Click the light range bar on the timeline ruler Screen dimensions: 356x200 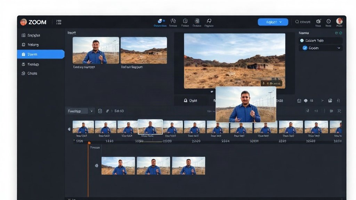[153, 142]
